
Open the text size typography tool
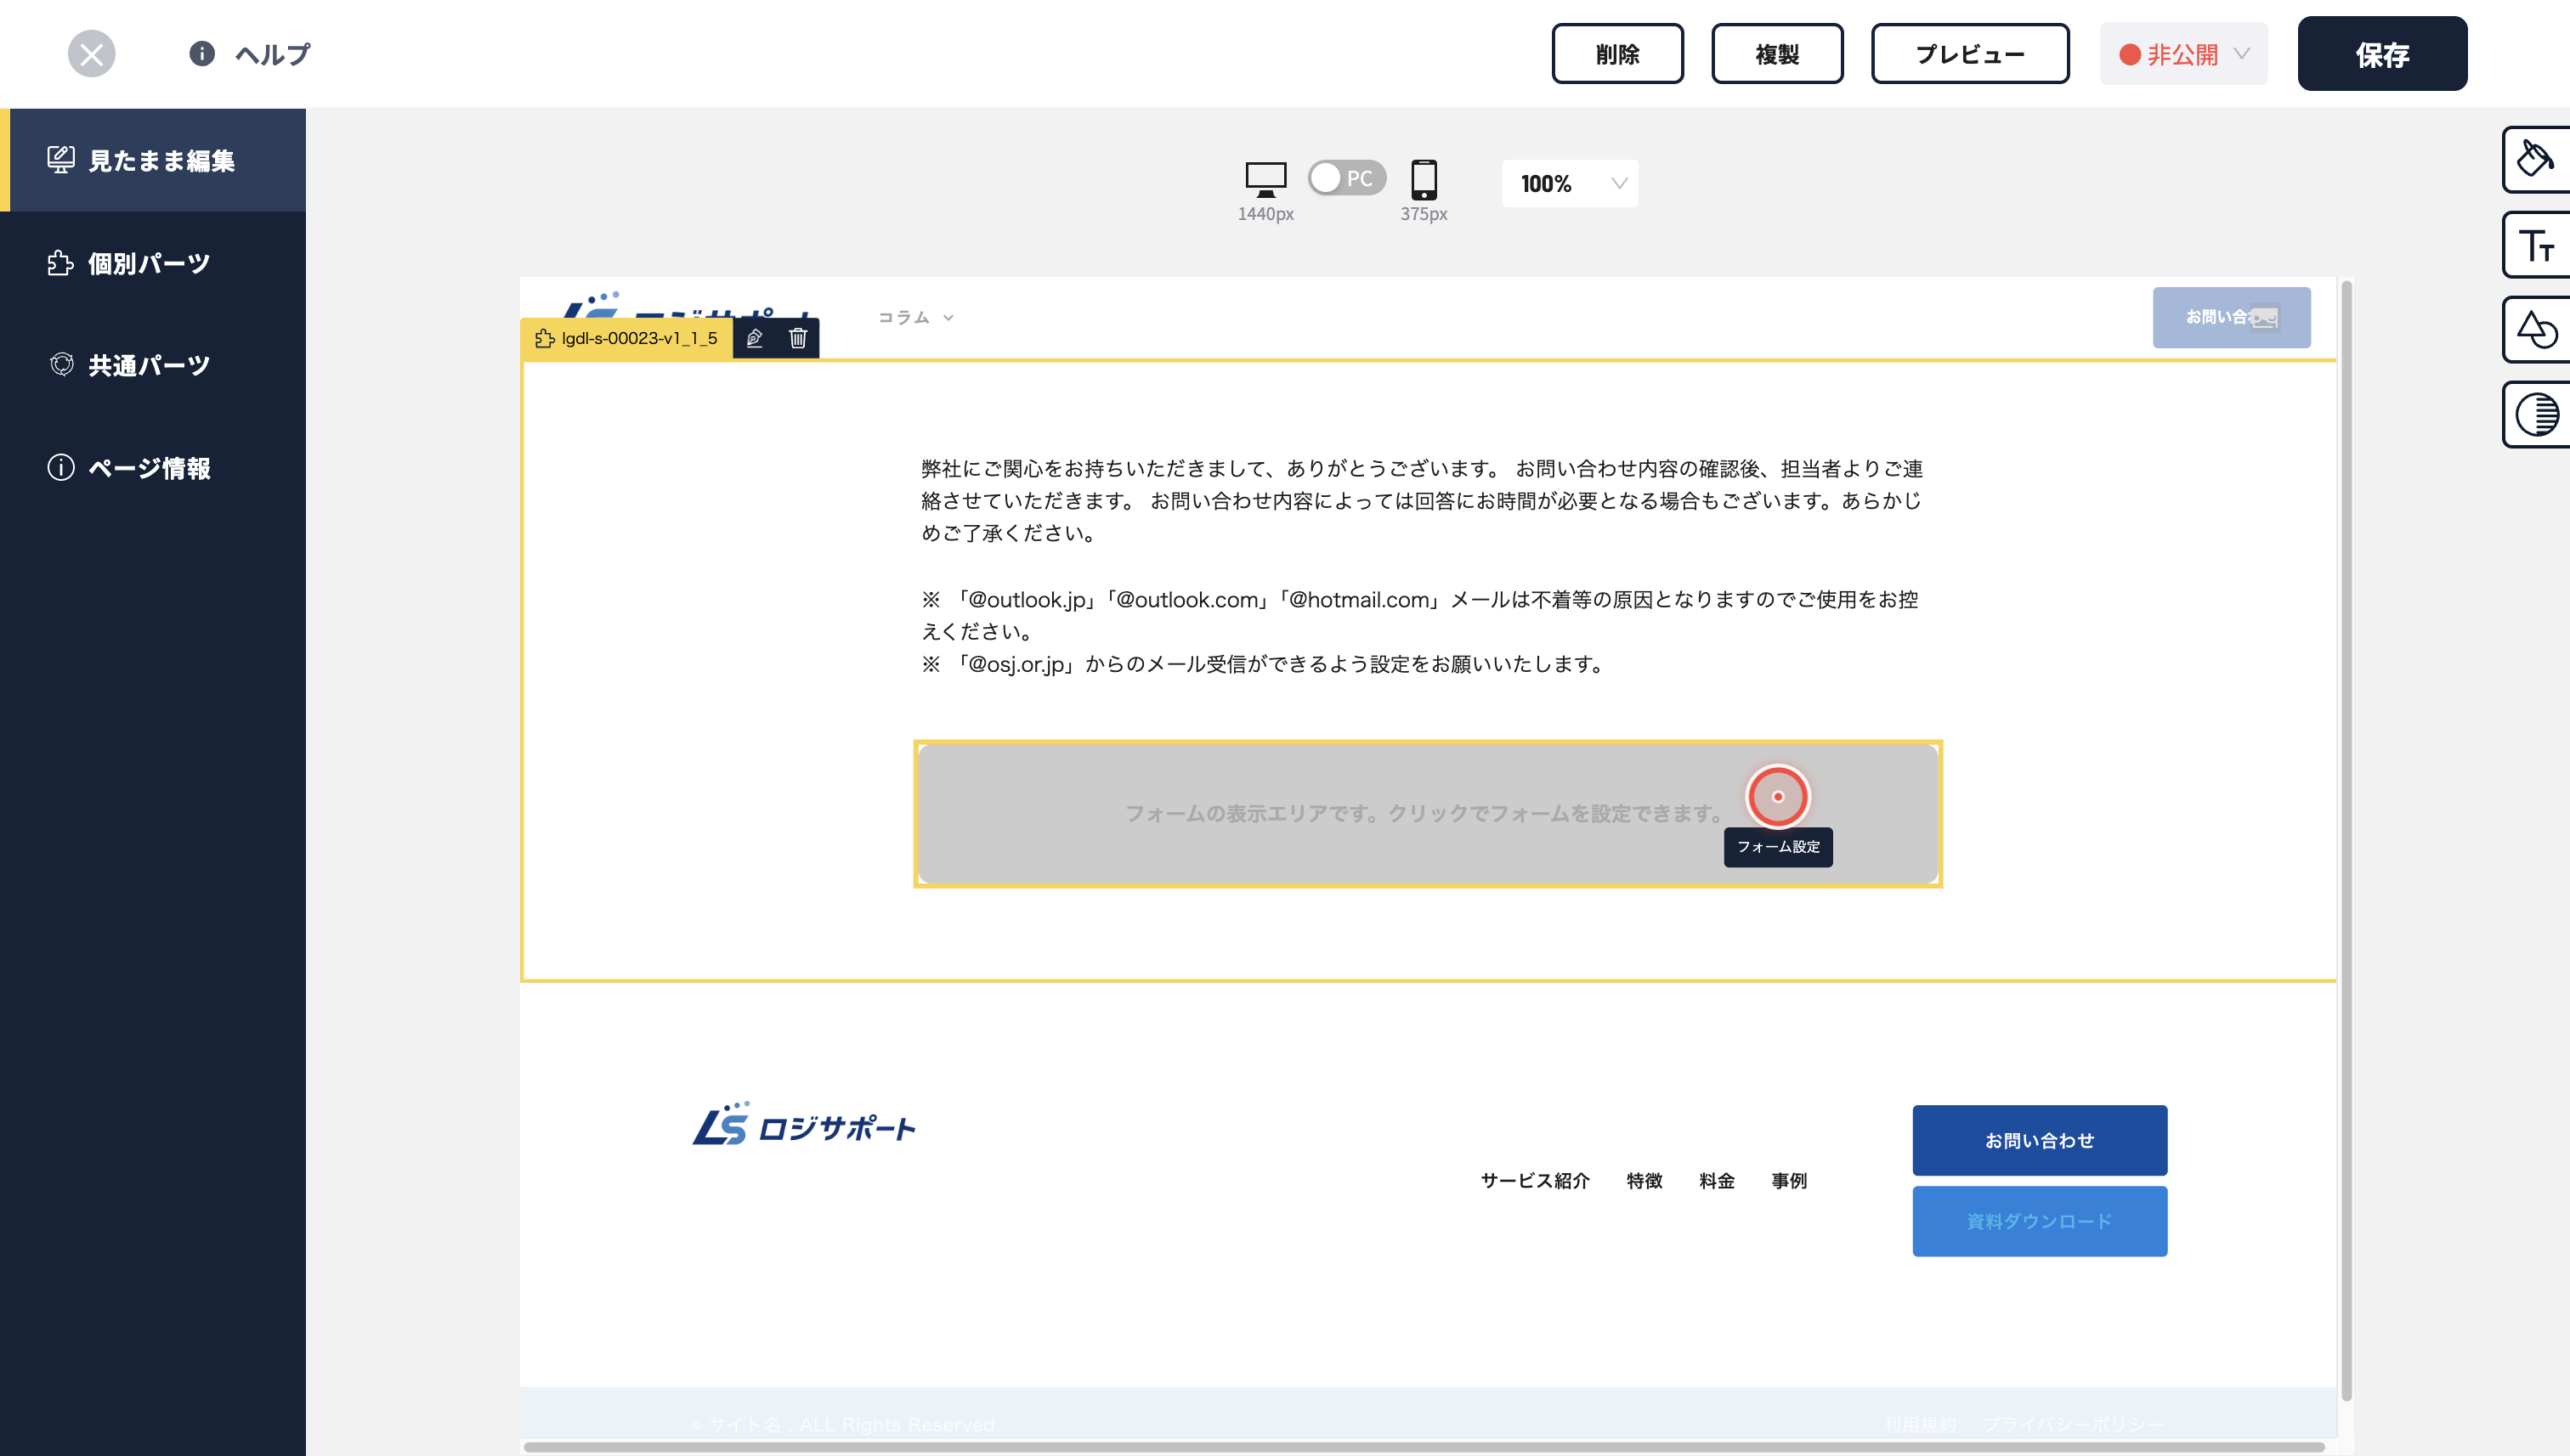pyautogui.click(x=2536, y=245)
